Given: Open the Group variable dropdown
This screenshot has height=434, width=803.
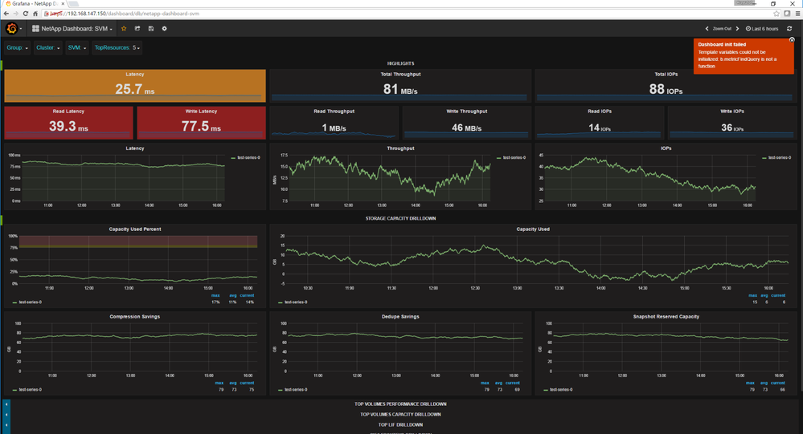Looking at the screenshot, I should [18, 48].
